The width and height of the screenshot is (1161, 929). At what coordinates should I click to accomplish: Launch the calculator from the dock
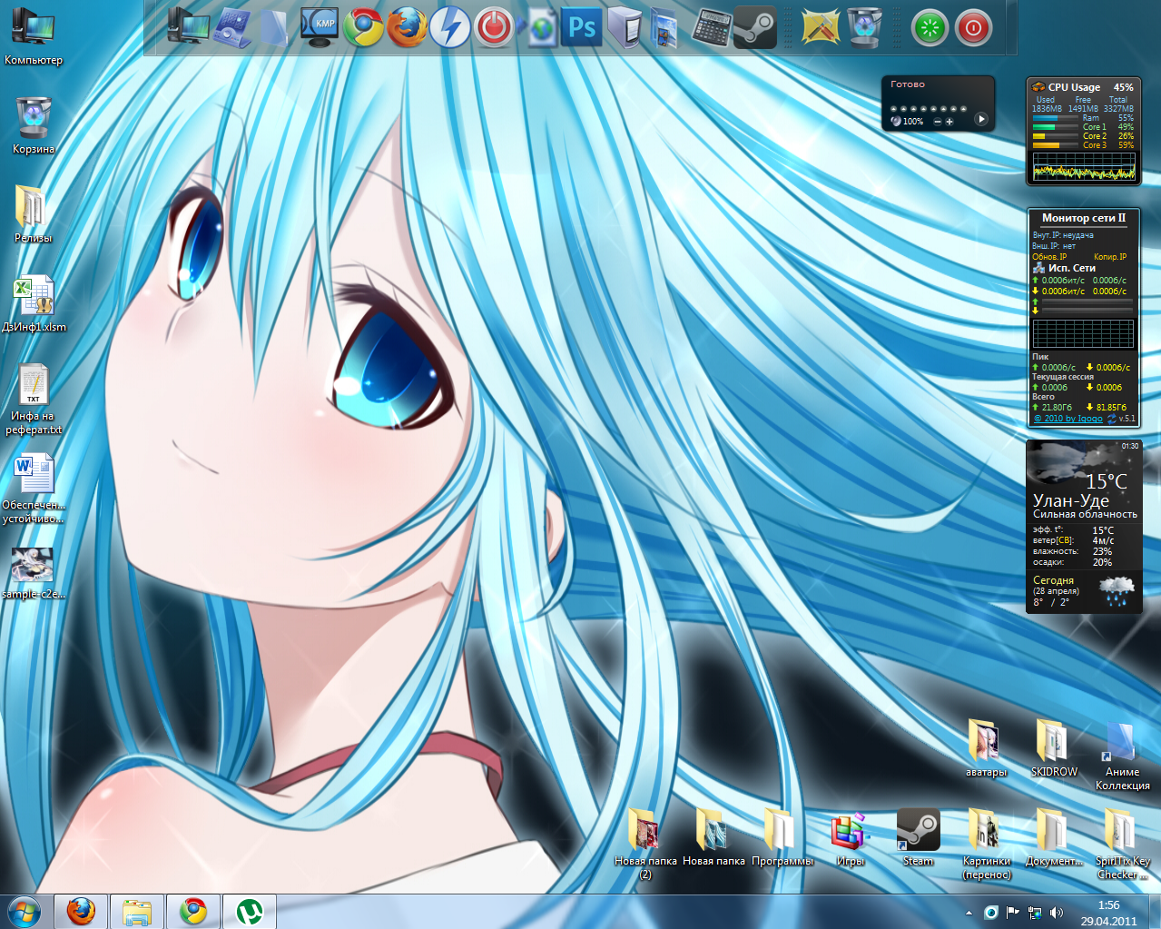click(711, 27)
